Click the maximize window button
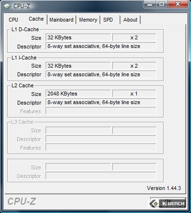This screenshot has height=213, width=191. [162, 4]
